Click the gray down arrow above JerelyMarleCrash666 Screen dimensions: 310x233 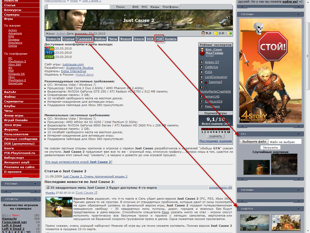click(206, 87)
